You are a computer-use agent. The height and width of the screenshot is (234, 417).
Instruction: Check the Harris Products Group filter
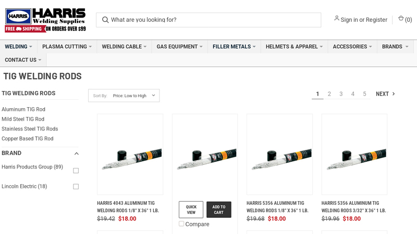76,171
